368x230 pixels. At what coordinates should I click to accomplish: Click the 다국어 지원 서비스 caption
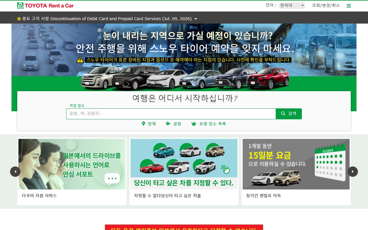click(39, 195)
